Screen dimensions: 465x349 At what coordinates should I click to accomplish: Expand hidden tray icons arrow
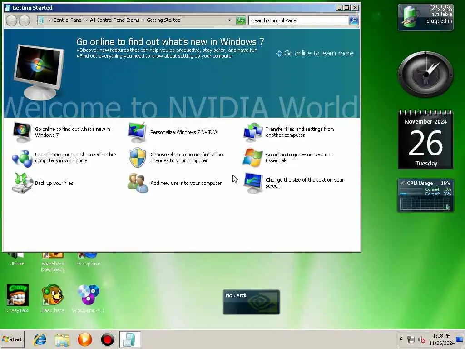click(x=401, y=339)
